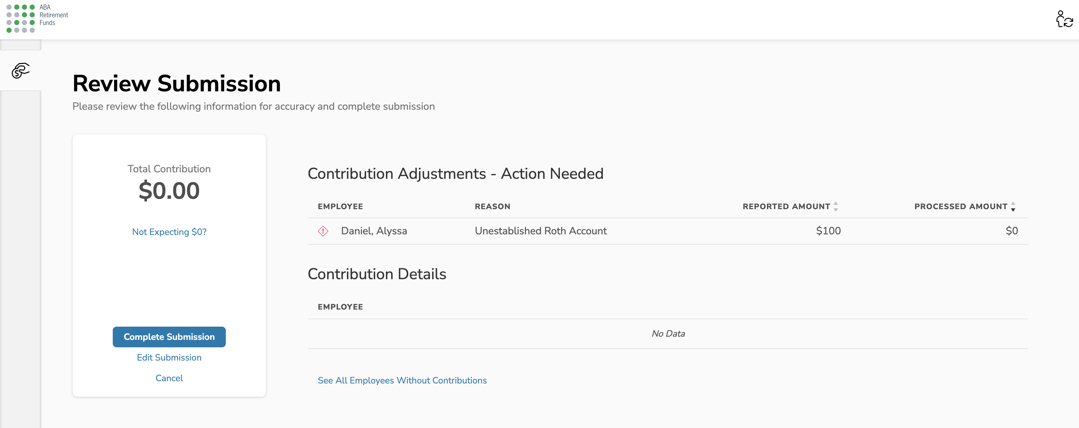Screen dimensions: 1079x428
Task: Click the Total Contribution label
Action: (x=169, y=168)
